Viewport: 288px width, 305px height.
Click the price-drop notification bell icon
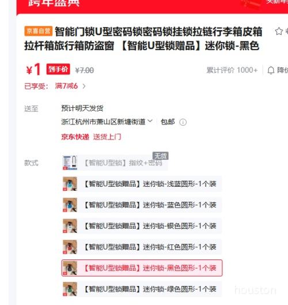tap(271, 70)
